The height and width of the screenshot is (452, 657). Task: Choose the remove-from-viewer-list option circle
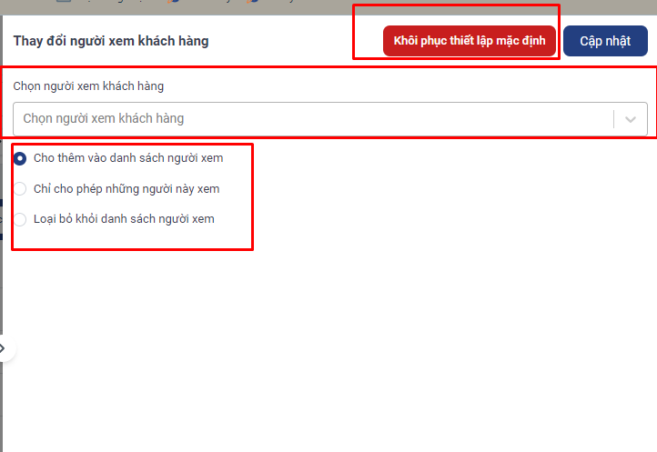(x=20, y=219)
